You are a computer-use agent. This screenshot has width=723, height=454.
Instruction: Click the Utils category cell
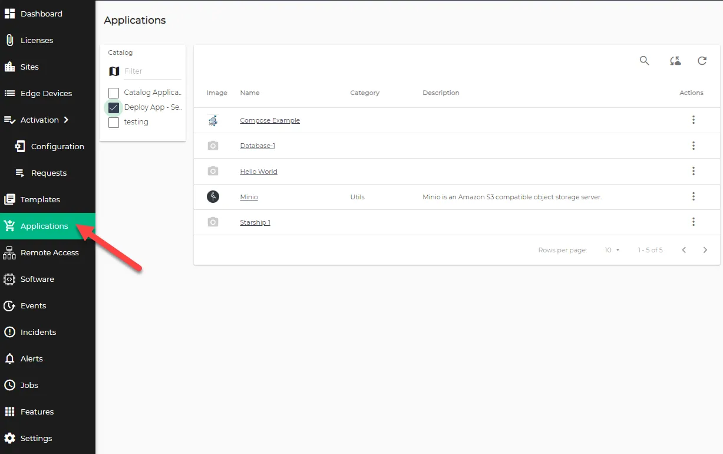357,197
